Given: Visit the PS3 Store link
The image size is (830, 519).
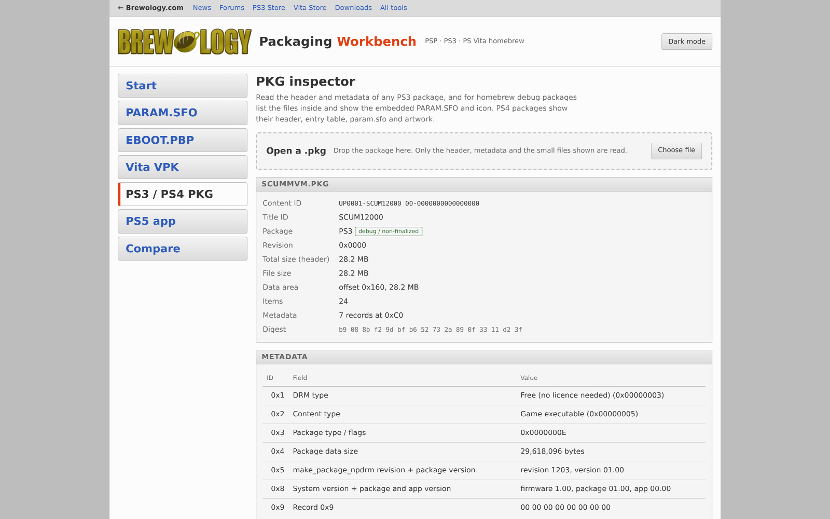Looking at the screenshot, I should click(269, 8).
